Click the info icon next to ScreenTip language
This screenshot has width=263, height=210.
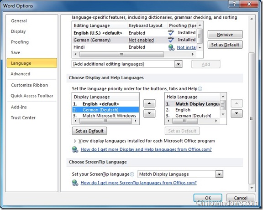click(132, 174)
